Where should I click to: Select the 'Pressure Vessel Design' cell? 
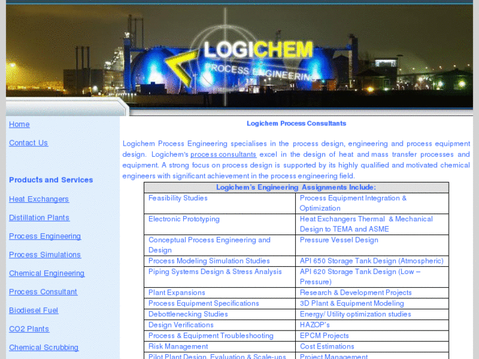click(372, 245)
